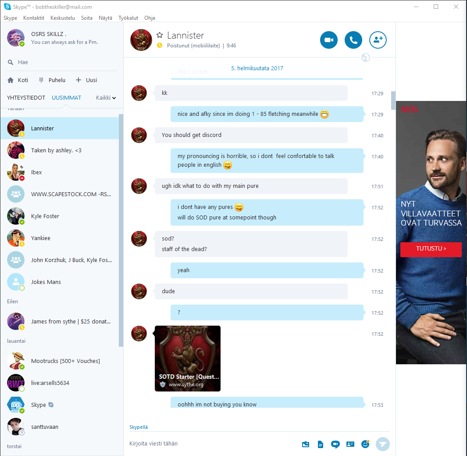Click the globe icon below the header
The image size is (467, 456).
point(365,57)
